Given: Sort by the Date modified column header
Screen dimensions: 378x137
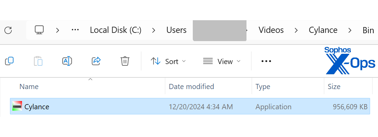Looking at the screenshot, I should 191,87.
